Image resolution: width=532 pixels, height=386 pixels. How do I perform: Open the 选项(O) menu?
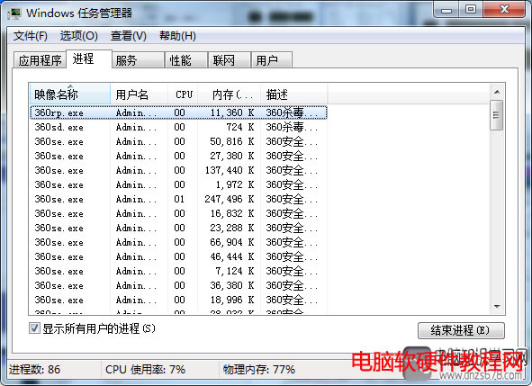click(x=78, y=36)
